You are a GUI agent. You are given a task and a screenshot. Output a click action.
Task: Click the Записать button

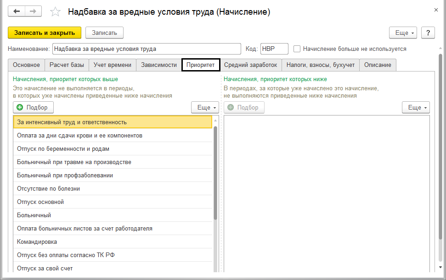(104, 33)
